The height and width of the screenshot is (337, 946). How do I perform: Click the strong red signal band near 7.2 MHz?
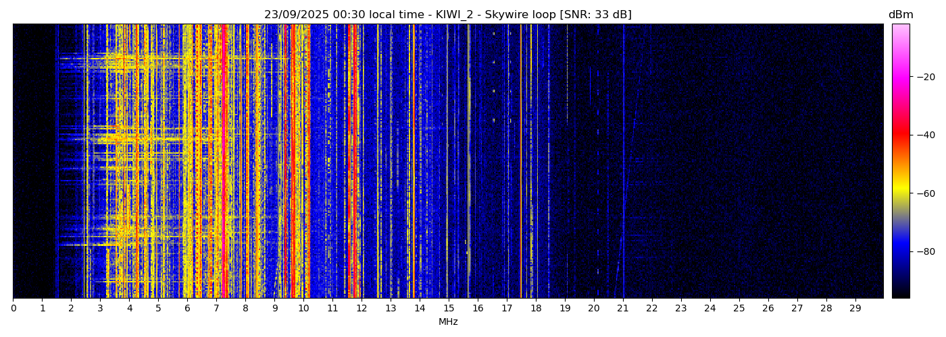[223, 162]
